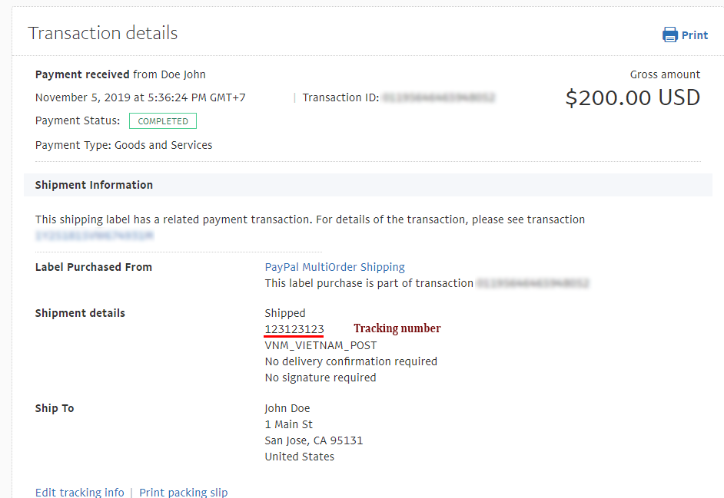
Task: Click the red 'Tracking number' annotation
Action: tap(397, 328)
